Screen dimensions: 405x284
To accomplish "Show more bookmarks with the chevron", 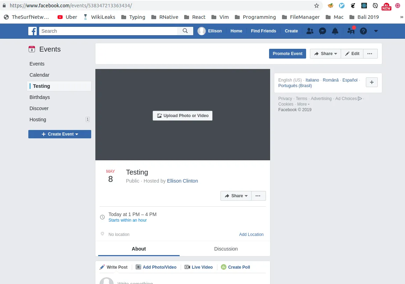I will point(402,17).
